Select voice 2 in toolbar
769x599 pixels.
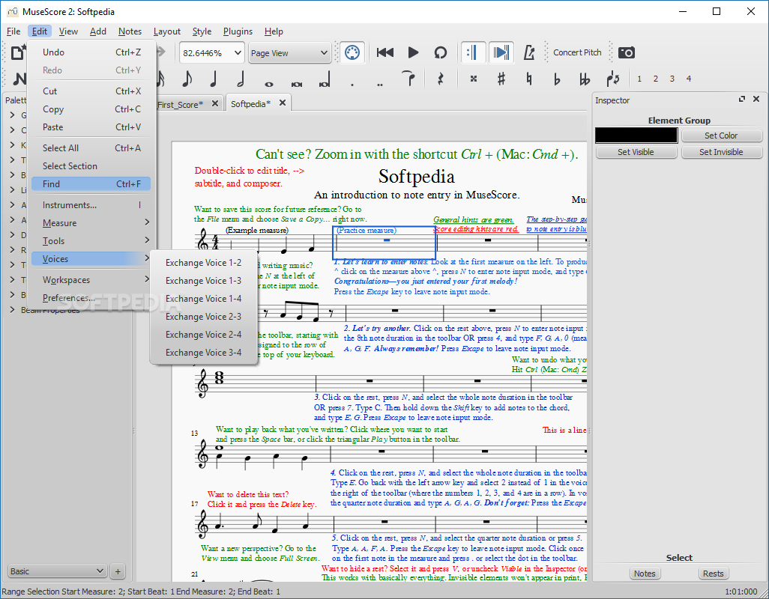pyautogui.click(x=656, y=79)
